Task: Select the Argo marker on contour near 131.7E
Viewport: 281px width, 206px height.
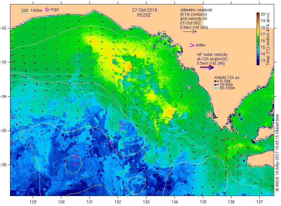Action: [x=111, y=142]
